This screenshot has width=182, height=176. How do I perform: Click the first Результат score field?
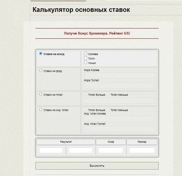(x=51, y=150)
